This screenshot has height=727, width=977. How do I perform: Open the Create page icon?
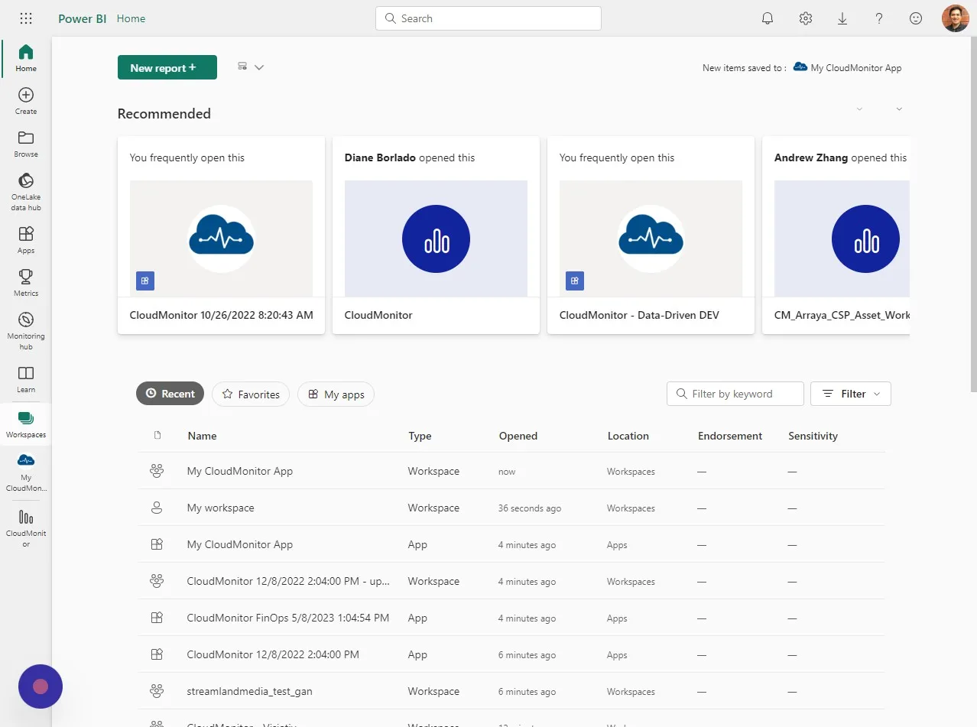[x=26, y=95]
